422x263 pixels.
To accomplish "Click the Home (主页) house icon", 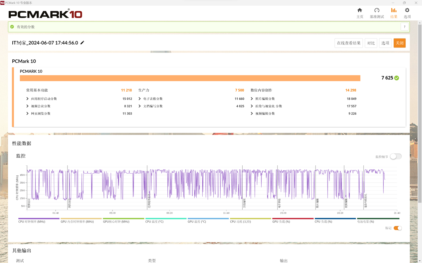I will [360, 10].
